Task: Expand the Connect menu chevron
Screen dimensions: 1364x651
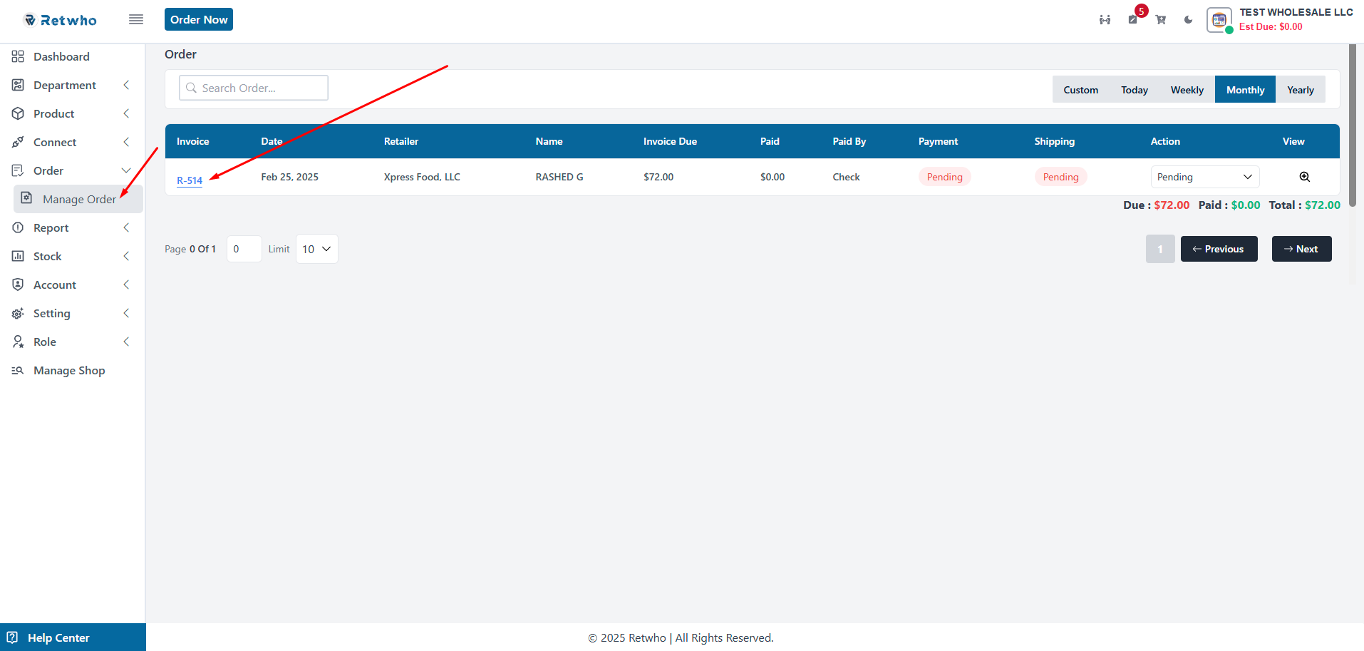Action: click(x=126, y=142)
